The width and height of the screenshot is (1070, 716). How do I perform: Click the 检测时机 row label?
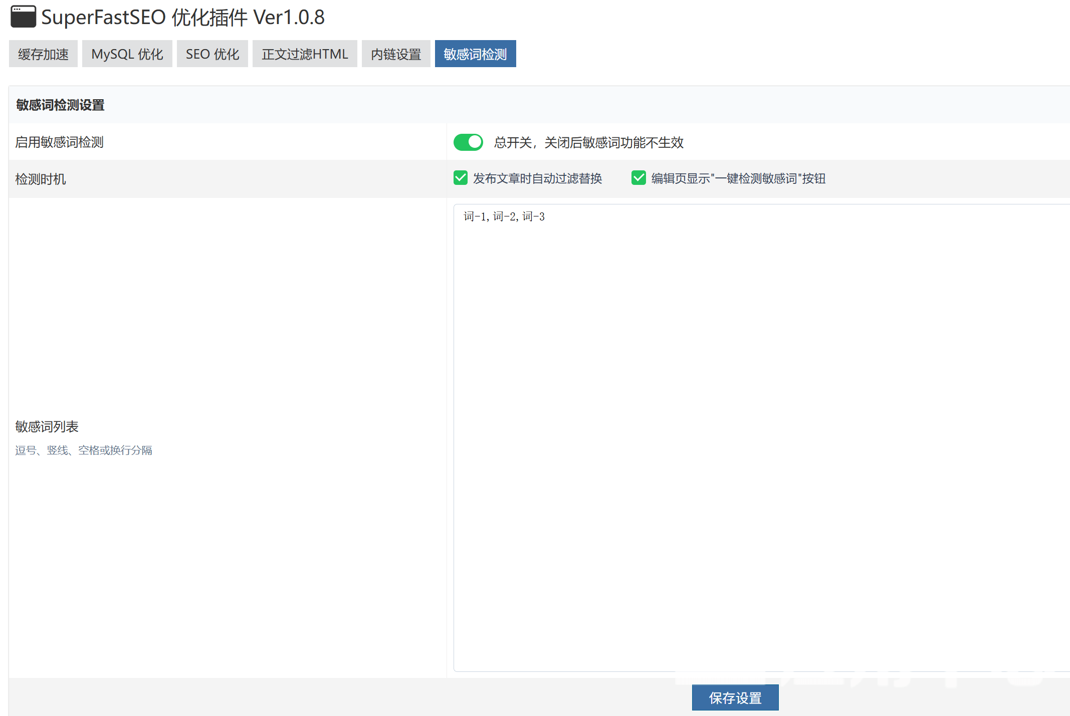click(41, 179)
